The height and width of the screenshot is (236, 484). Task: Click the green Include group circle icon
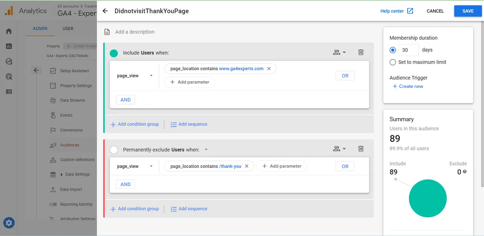point(114,53)
